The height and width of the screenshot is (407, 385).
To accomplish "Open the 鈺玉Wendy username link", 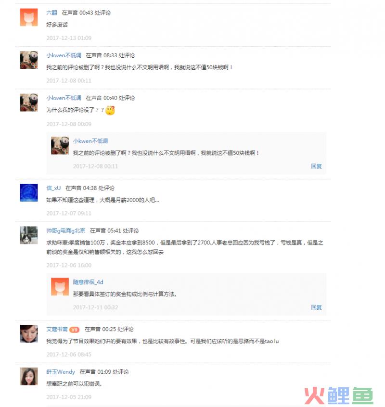I will 61,372.
